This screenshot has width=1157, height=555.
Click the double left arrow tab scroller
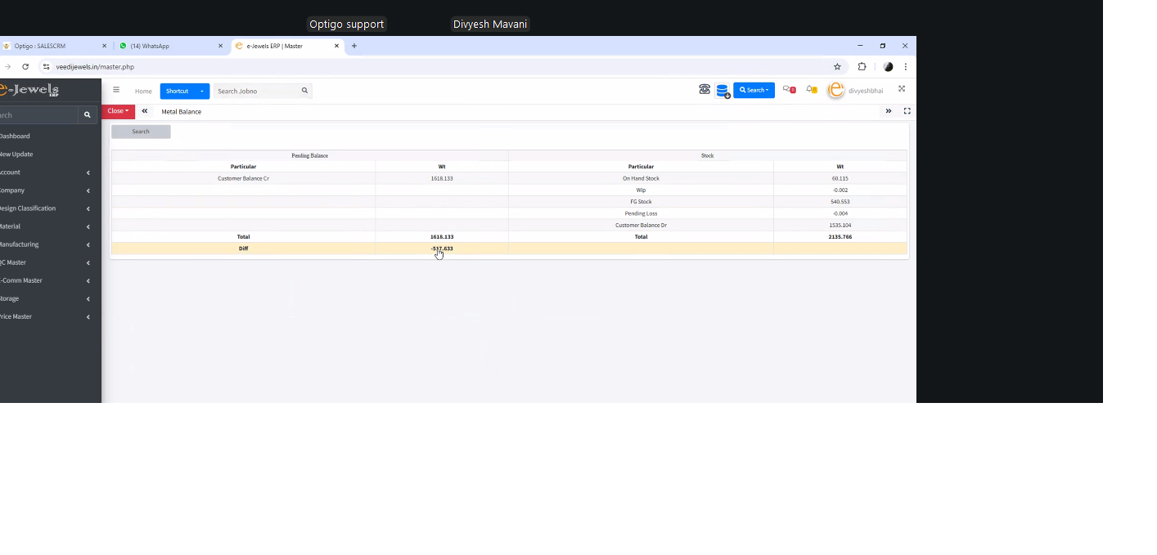coord(145,111)
